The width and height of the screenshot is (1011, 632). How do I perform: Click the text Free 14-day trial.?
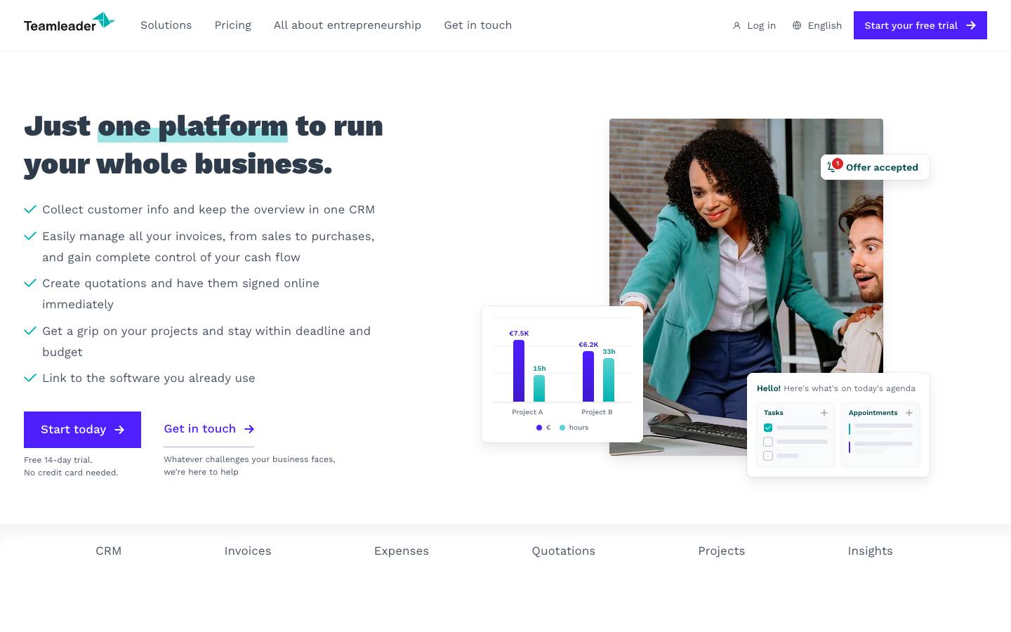(58, 460)
